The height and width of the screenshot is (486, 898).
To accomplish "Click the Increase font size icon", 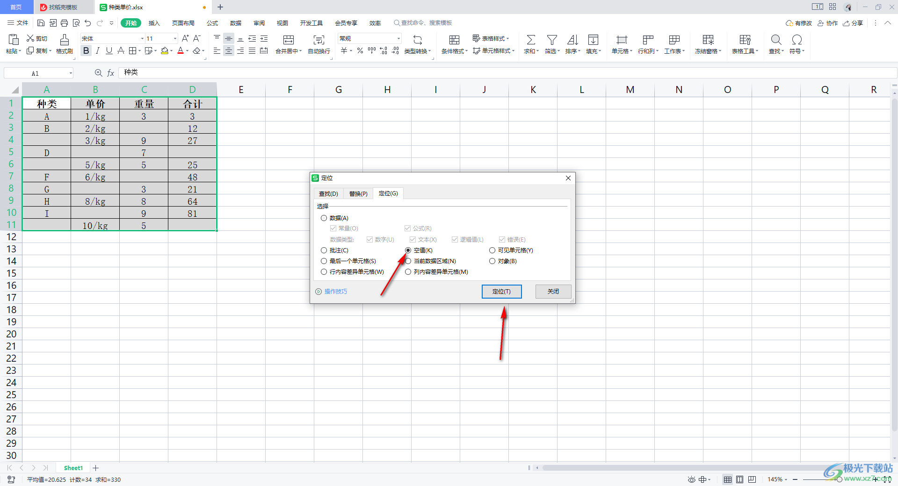I will click(185, 38).
